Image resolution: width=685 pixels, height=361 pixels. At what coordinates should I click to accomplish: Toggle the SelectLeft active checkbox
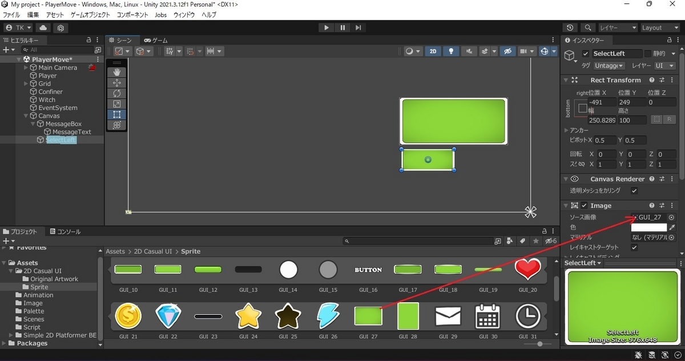pos(585,53)
